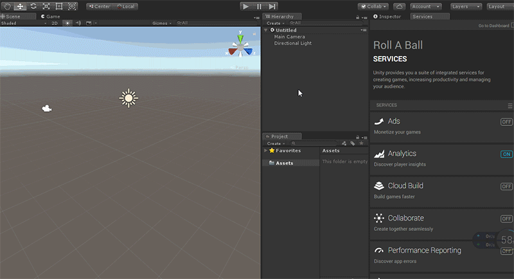Select the Scale tool
The height and width of the screenshot is (279, 514).
[x=46, y=6]
